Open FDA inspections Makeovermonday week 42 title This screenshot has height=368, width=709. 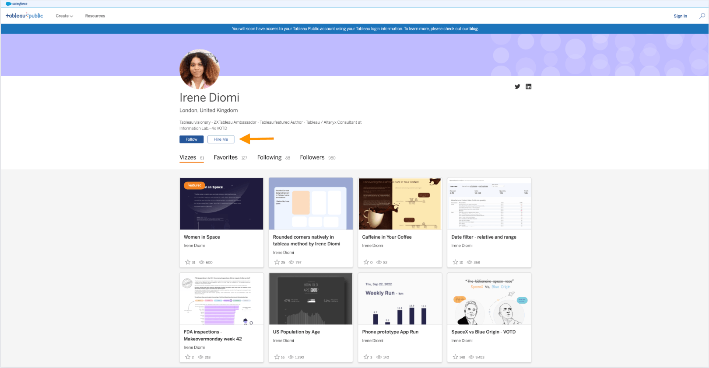pyautogui.click(x=213, y=335)
